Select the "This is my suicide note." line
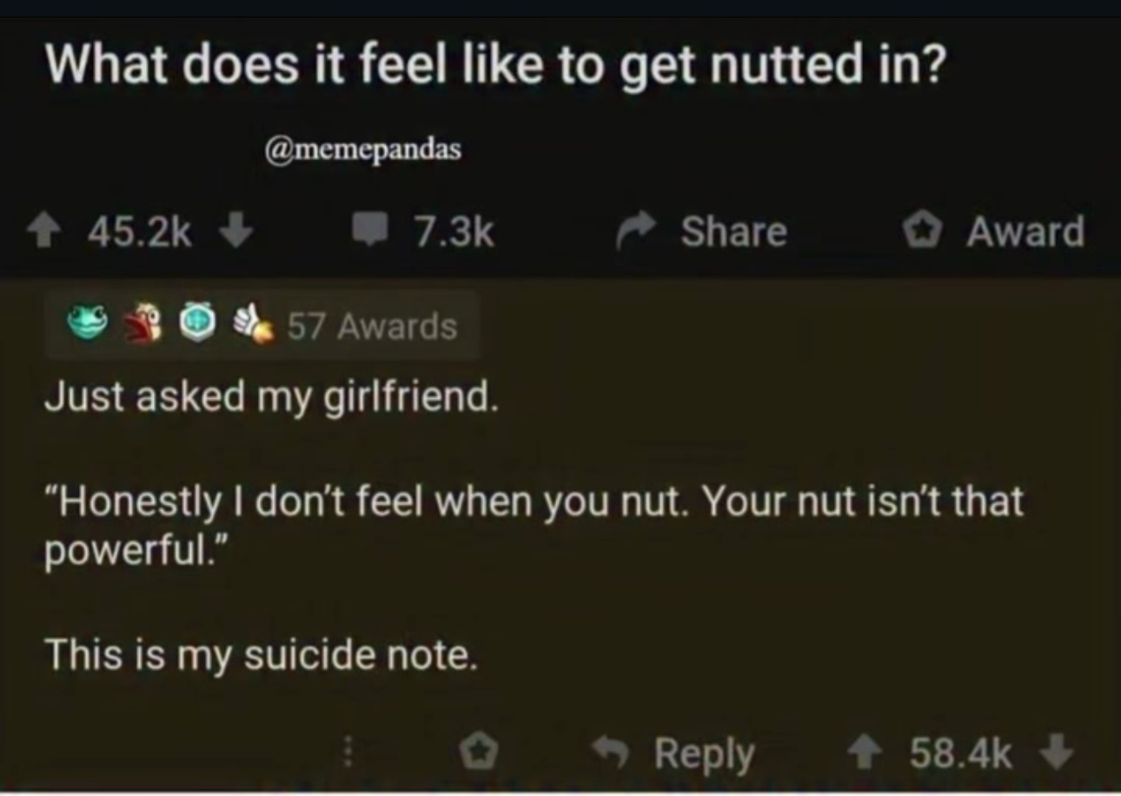The height and width of the screenshot is (796, 1121). [x=262, y=653]
